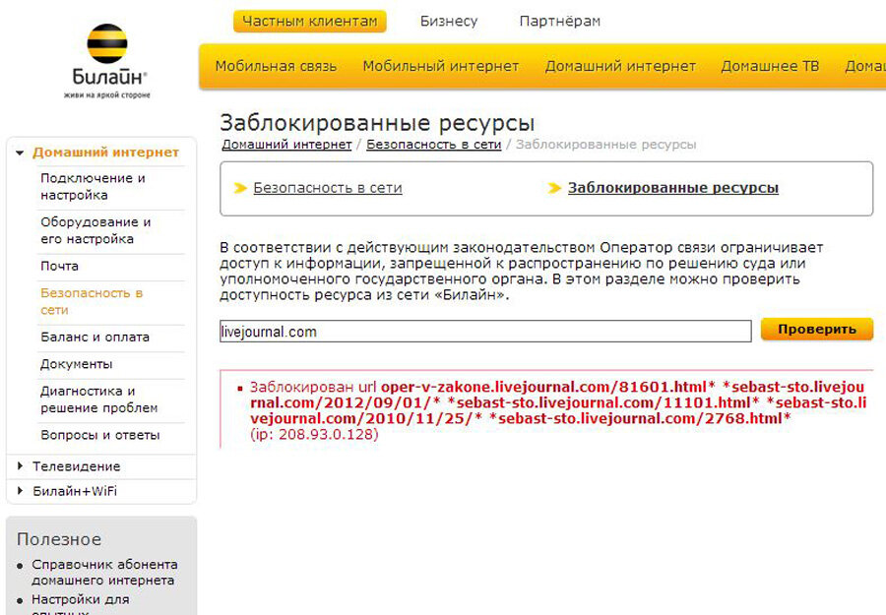Image resolution: width=886 pixels, height=615 pixels.
Task: Click yellow arrow beside Заблокированные ресурсы
Action: pos(554,188)
